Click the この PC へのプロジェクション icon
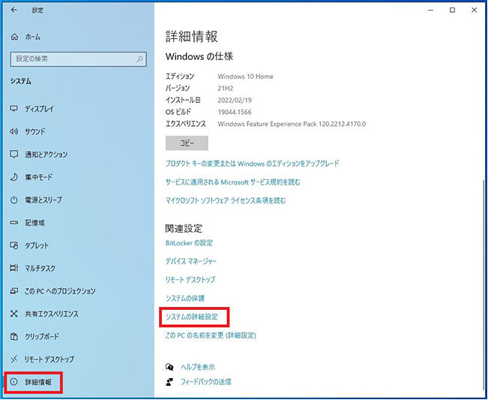The width and height of the screenshot is (488, 400). tap(14, 291)
